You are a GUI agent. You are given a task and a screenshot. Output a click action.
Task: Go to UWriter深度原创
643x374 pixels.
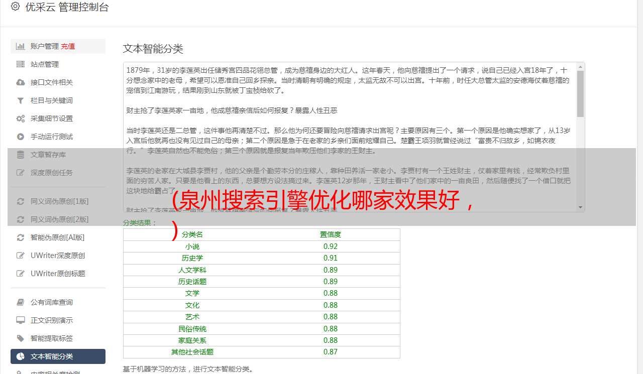(58, 256)
